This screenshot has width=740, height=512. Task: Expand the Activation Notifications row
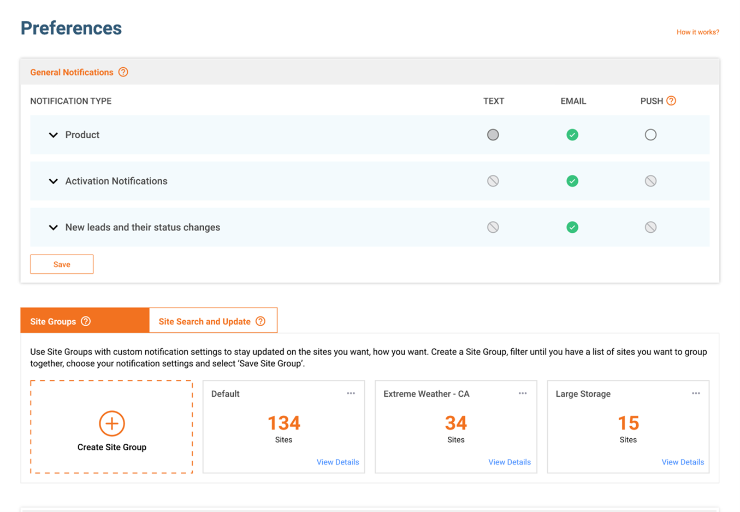click(53, 181)
